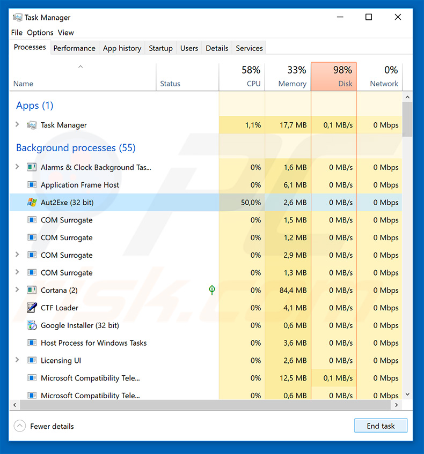
Task: Select the Application Frame Host row
Action: (x=206, y=185)
